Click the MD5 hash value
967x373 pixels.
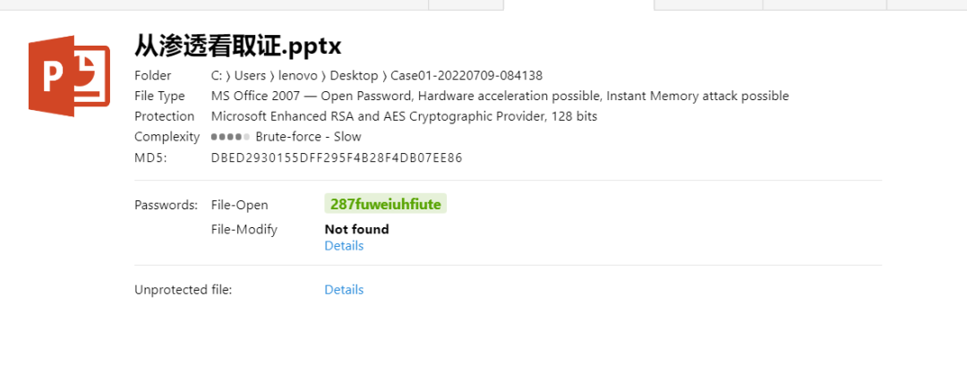coord(337,158)
